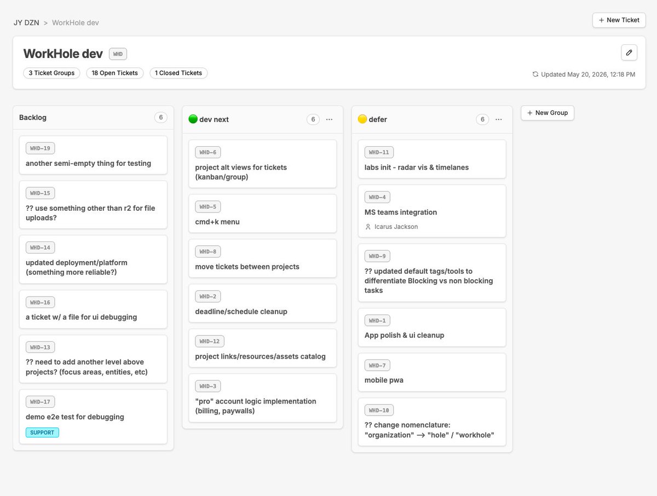
Task: Open 'App polish & ui cleanup' ticket
Action: tap(432, 327)
